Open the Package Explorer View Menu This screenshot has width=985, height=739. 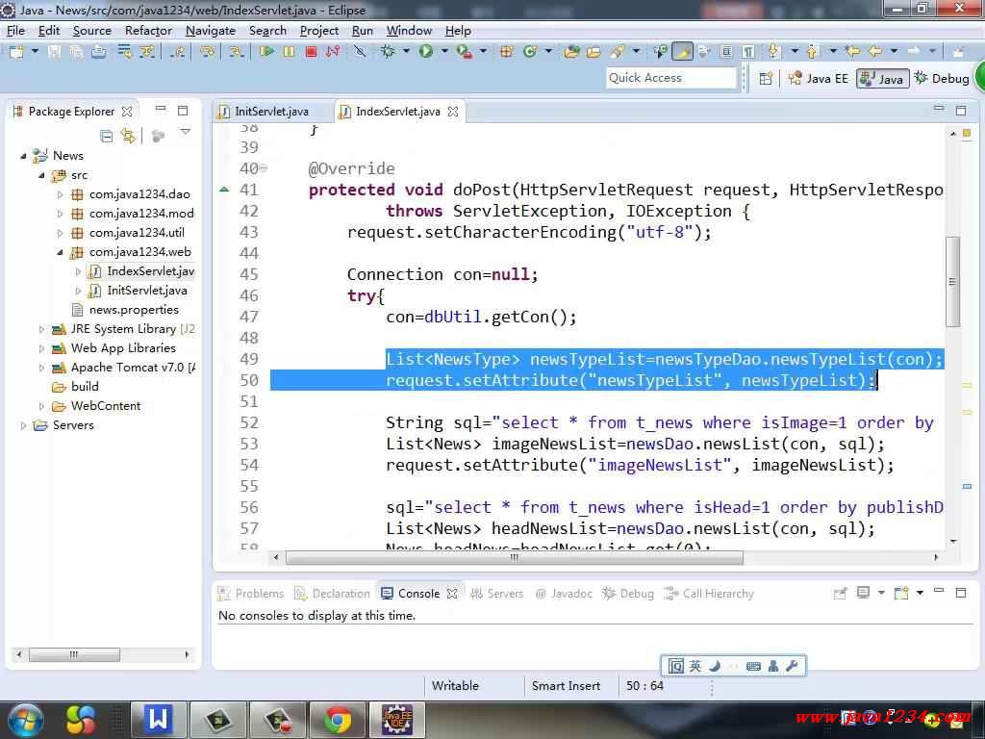tap(186, 132)
